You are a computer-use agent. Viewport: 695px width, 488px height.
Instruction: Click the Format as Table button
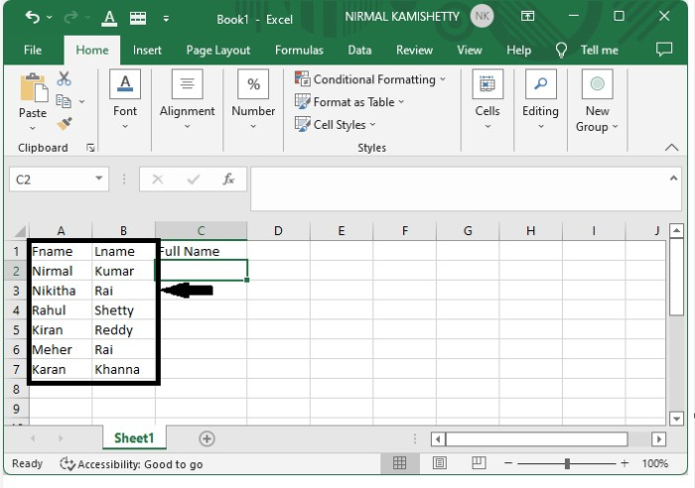click(x=349, y=102)
